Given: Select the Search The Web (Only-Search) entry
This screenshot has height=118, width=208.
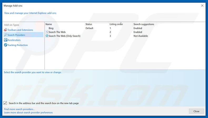Looking at the screenshot, I should [65, 36].
